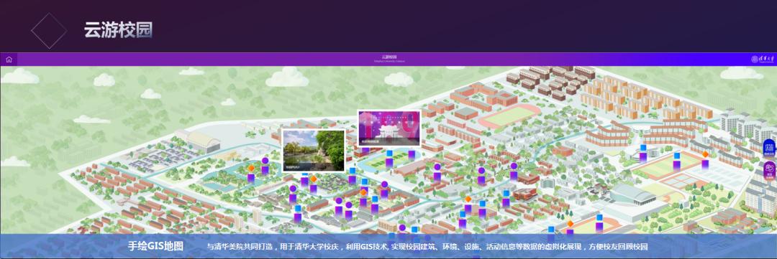Open the garden pond photo popup
This screenshot has width=777, height=259.
click(313, 150)
